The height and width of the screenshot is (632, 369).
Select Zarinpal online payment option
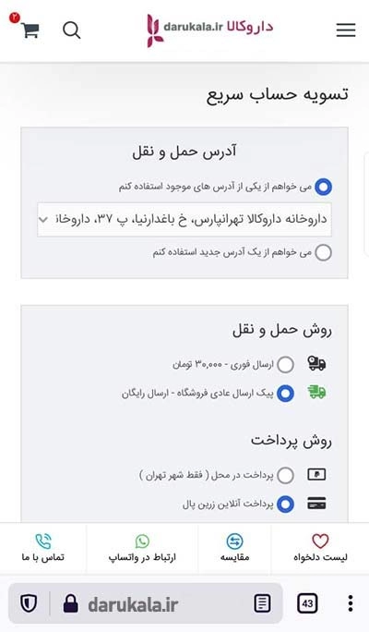[285, 504]
